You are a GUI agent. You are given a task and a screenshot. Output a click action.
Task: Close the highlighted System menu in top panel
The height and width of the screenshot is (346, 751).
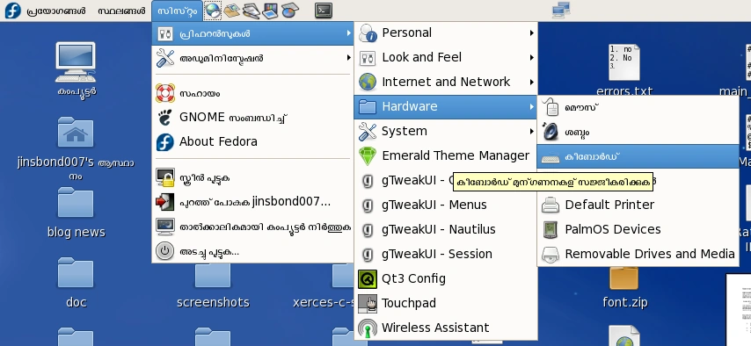coord(177,11)
